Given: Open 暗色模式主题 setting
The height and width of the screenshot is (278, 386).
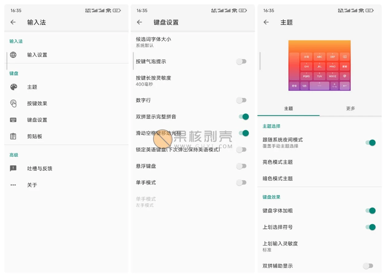Looking at the screenshot, I should 278,178.
